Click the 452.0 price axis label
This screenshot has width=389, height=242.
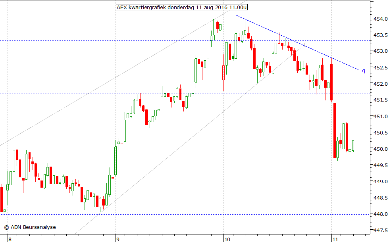tap(381, 84)
